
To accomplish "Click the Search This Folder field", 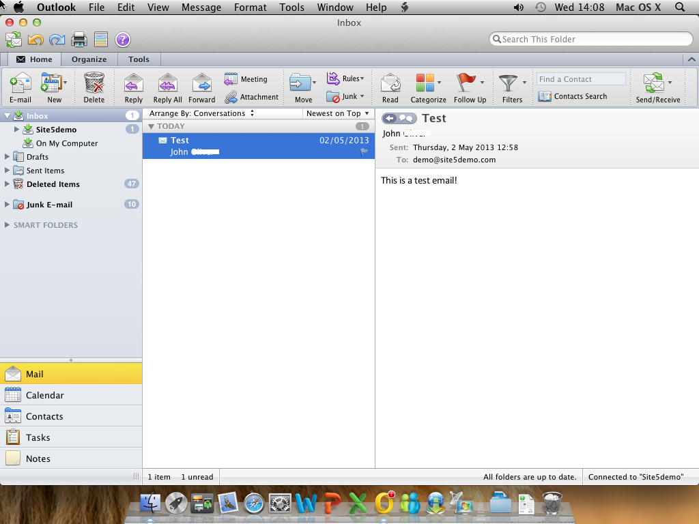I will pos(590,39).
